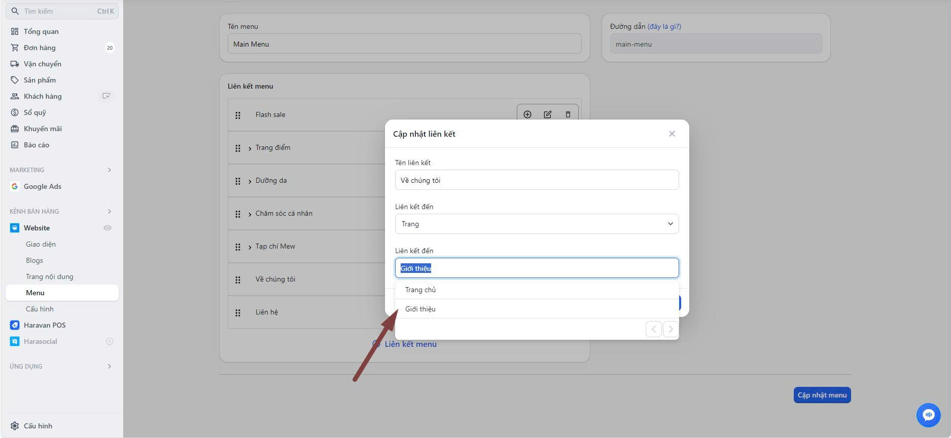The height and width of the screenshot is (438, 951).
Task: Expand the Tạp chí Mew submenu
Action: pyautogui.click(x=250, y=247)
